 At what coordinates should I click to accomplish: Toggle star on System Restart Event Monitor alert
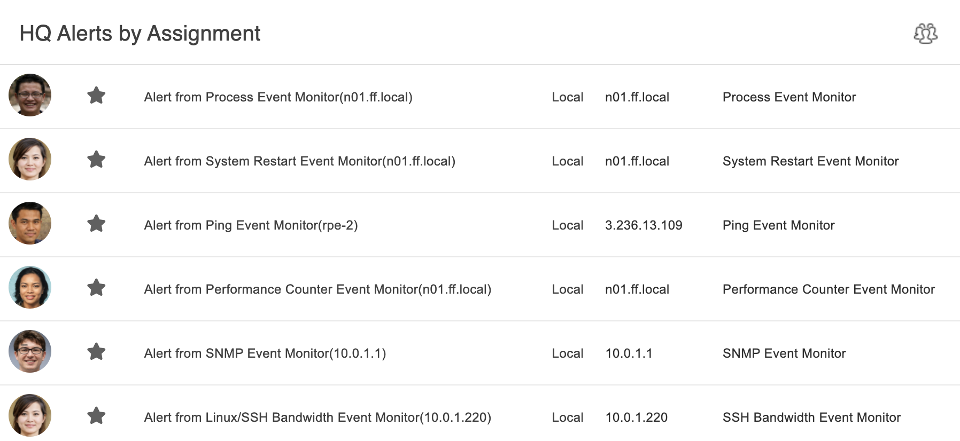(96, 160)
